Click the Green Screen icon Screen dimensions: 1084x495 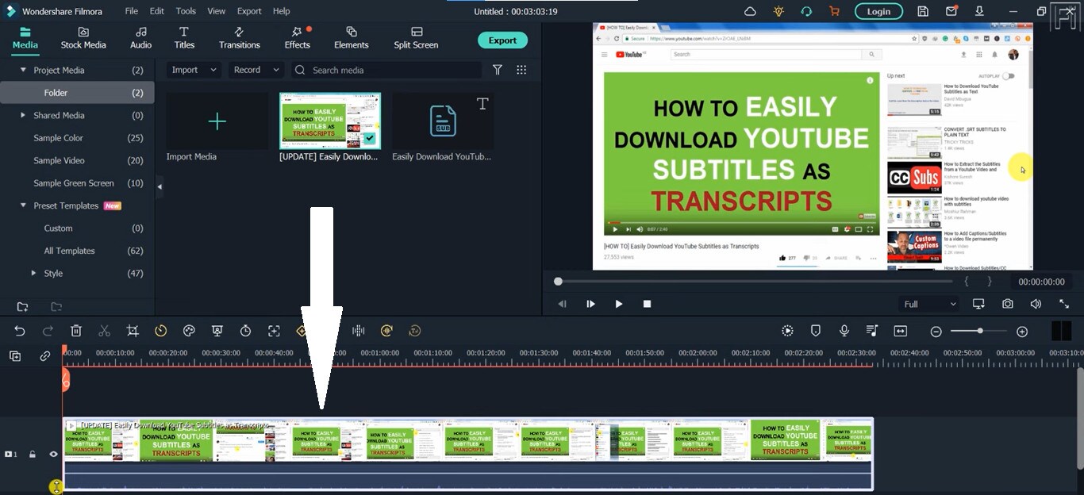(x=217, y=331)
